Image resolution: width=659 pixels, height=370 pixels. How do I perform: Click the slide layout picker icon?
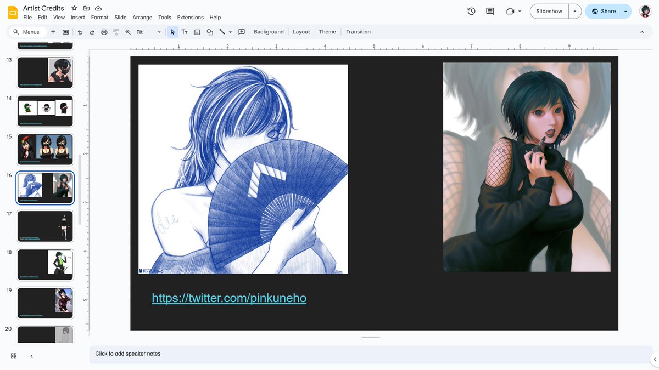tap(66, 32)
